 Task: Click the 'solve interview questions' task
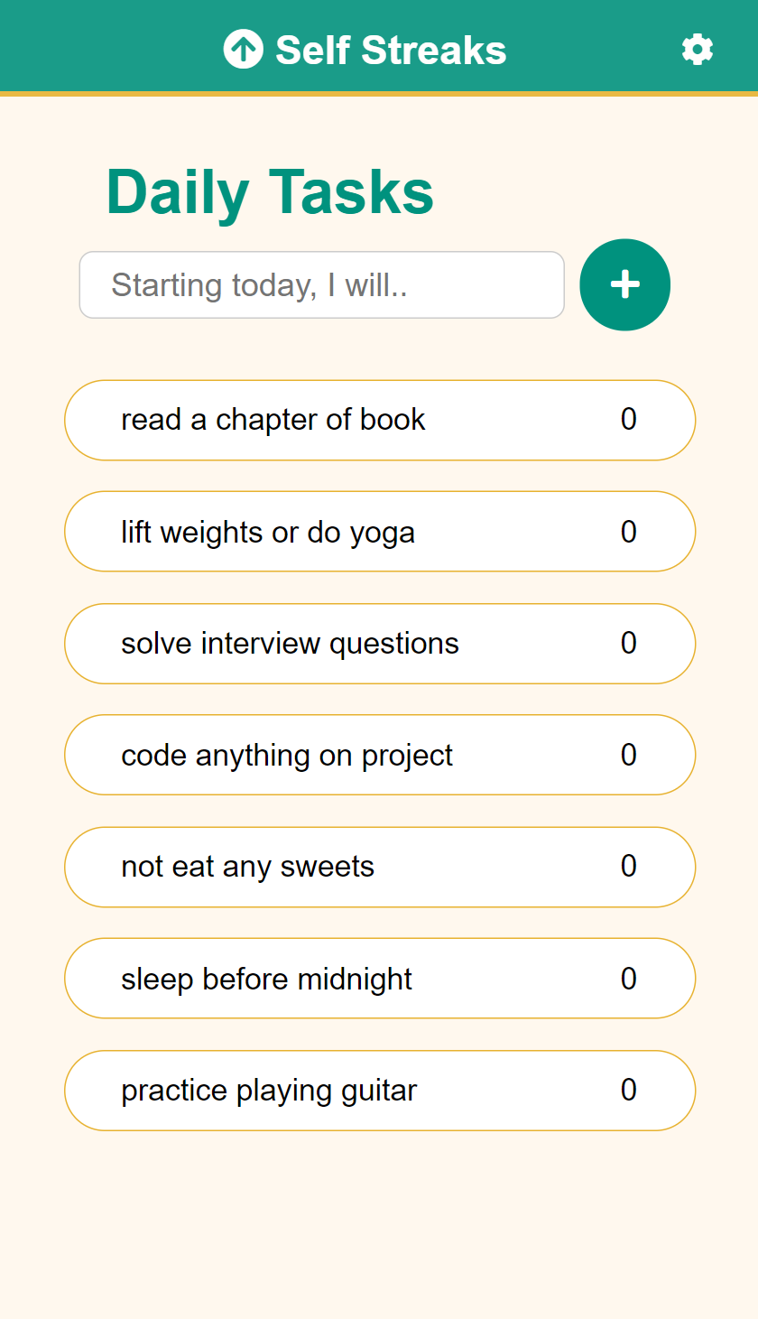click(x=290, y=644)
